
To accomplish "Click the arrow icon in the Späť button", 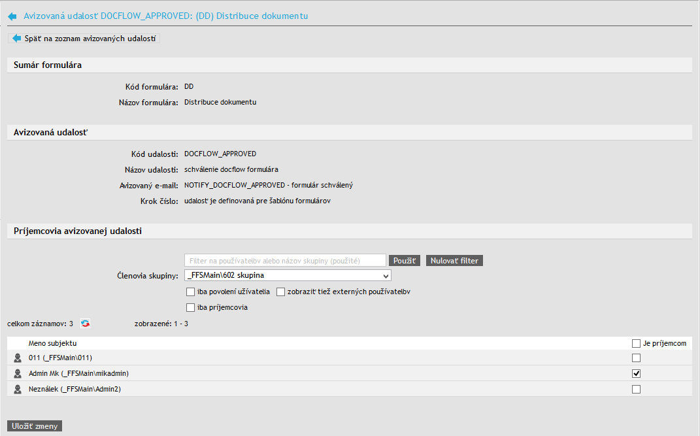I will 17,39.
